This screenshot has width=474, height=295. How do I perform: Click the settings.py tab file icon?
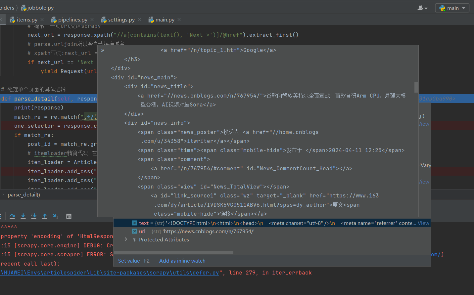(x=104, y=20)
